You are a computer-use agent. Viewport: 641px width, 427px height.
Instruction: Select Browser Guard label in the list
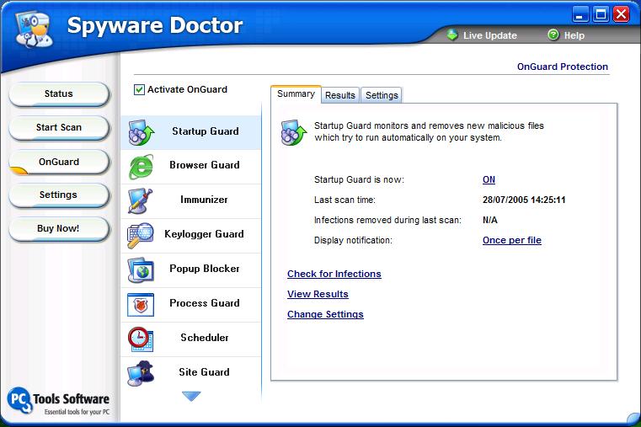[205, 165]
